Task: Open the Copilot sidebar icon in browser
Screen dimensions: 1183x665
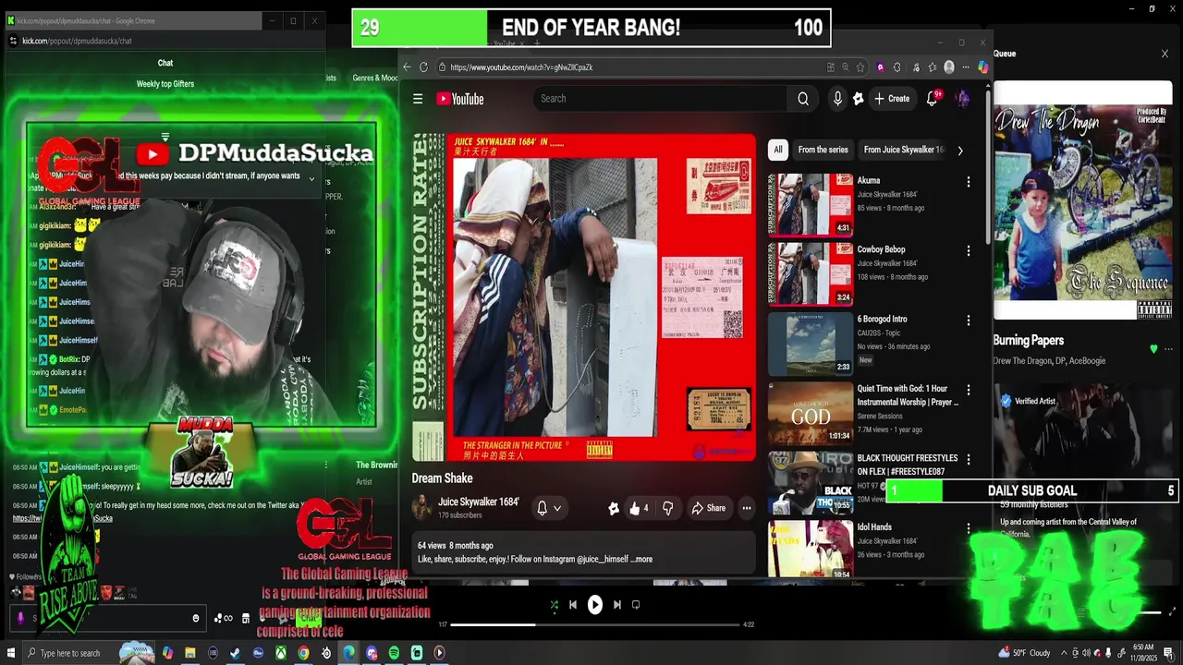Action: [x=982, y=67]
